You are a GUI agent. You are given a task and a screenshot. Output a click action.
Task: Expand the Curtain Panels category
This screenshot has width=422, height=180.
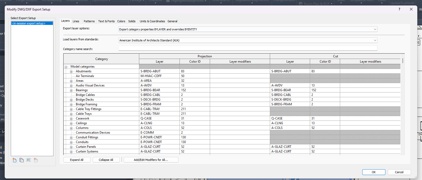pos(71,147)
